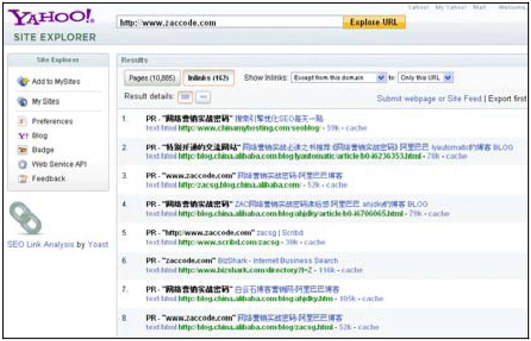The width and height of the screenshot is (531, 341).
Task: Click the Badge icon in sidebar
Action: coord(23,150)
